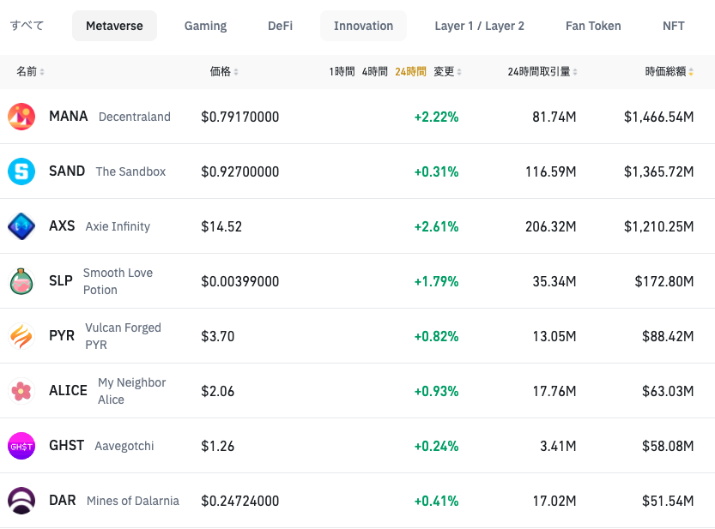Screen dimensions: 715x529
Task: Click the GHST purple coin icon
Action: tap(21, 446)
